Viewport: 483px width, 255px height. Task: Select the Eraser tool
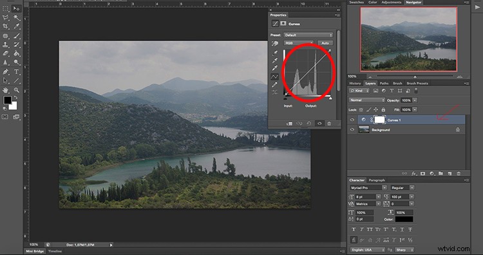click(6, 53)
